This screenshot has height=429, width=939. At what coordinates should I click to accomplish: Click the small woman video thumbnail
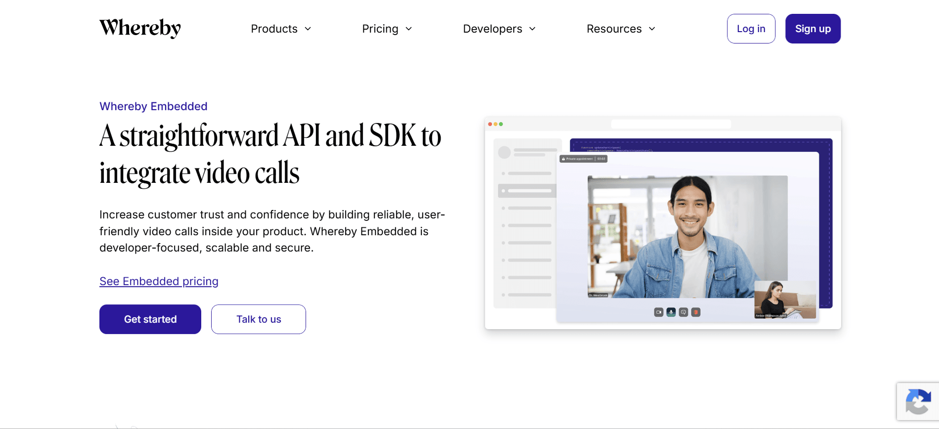[x=785, y=300]
